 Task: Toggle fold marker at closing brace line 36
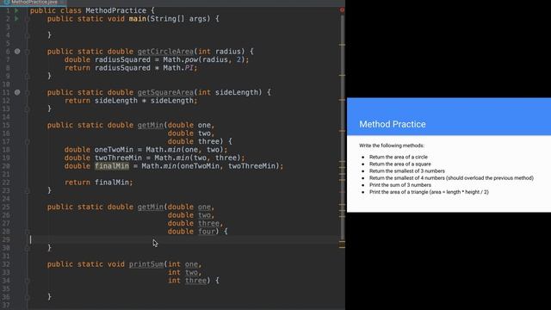[27, 297]
